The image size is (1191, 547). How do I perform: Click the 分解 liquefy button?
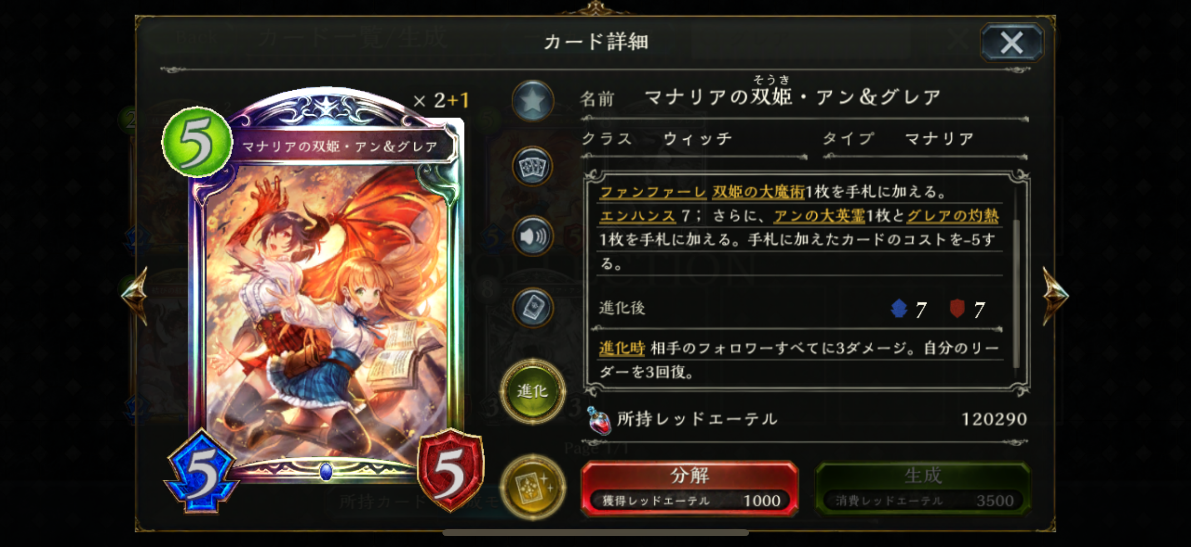tap(690, 488)
